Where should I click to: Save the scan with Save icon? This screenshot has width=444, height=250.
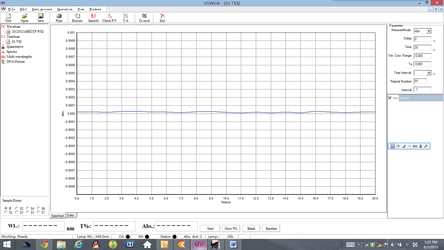click(x=41, y=18)
